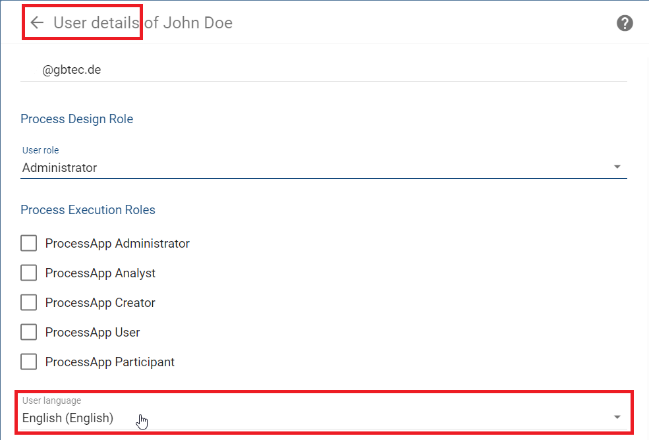Open the dropdown arrow beside English (English)
This screenshot has height=440, width=649.
617,416
